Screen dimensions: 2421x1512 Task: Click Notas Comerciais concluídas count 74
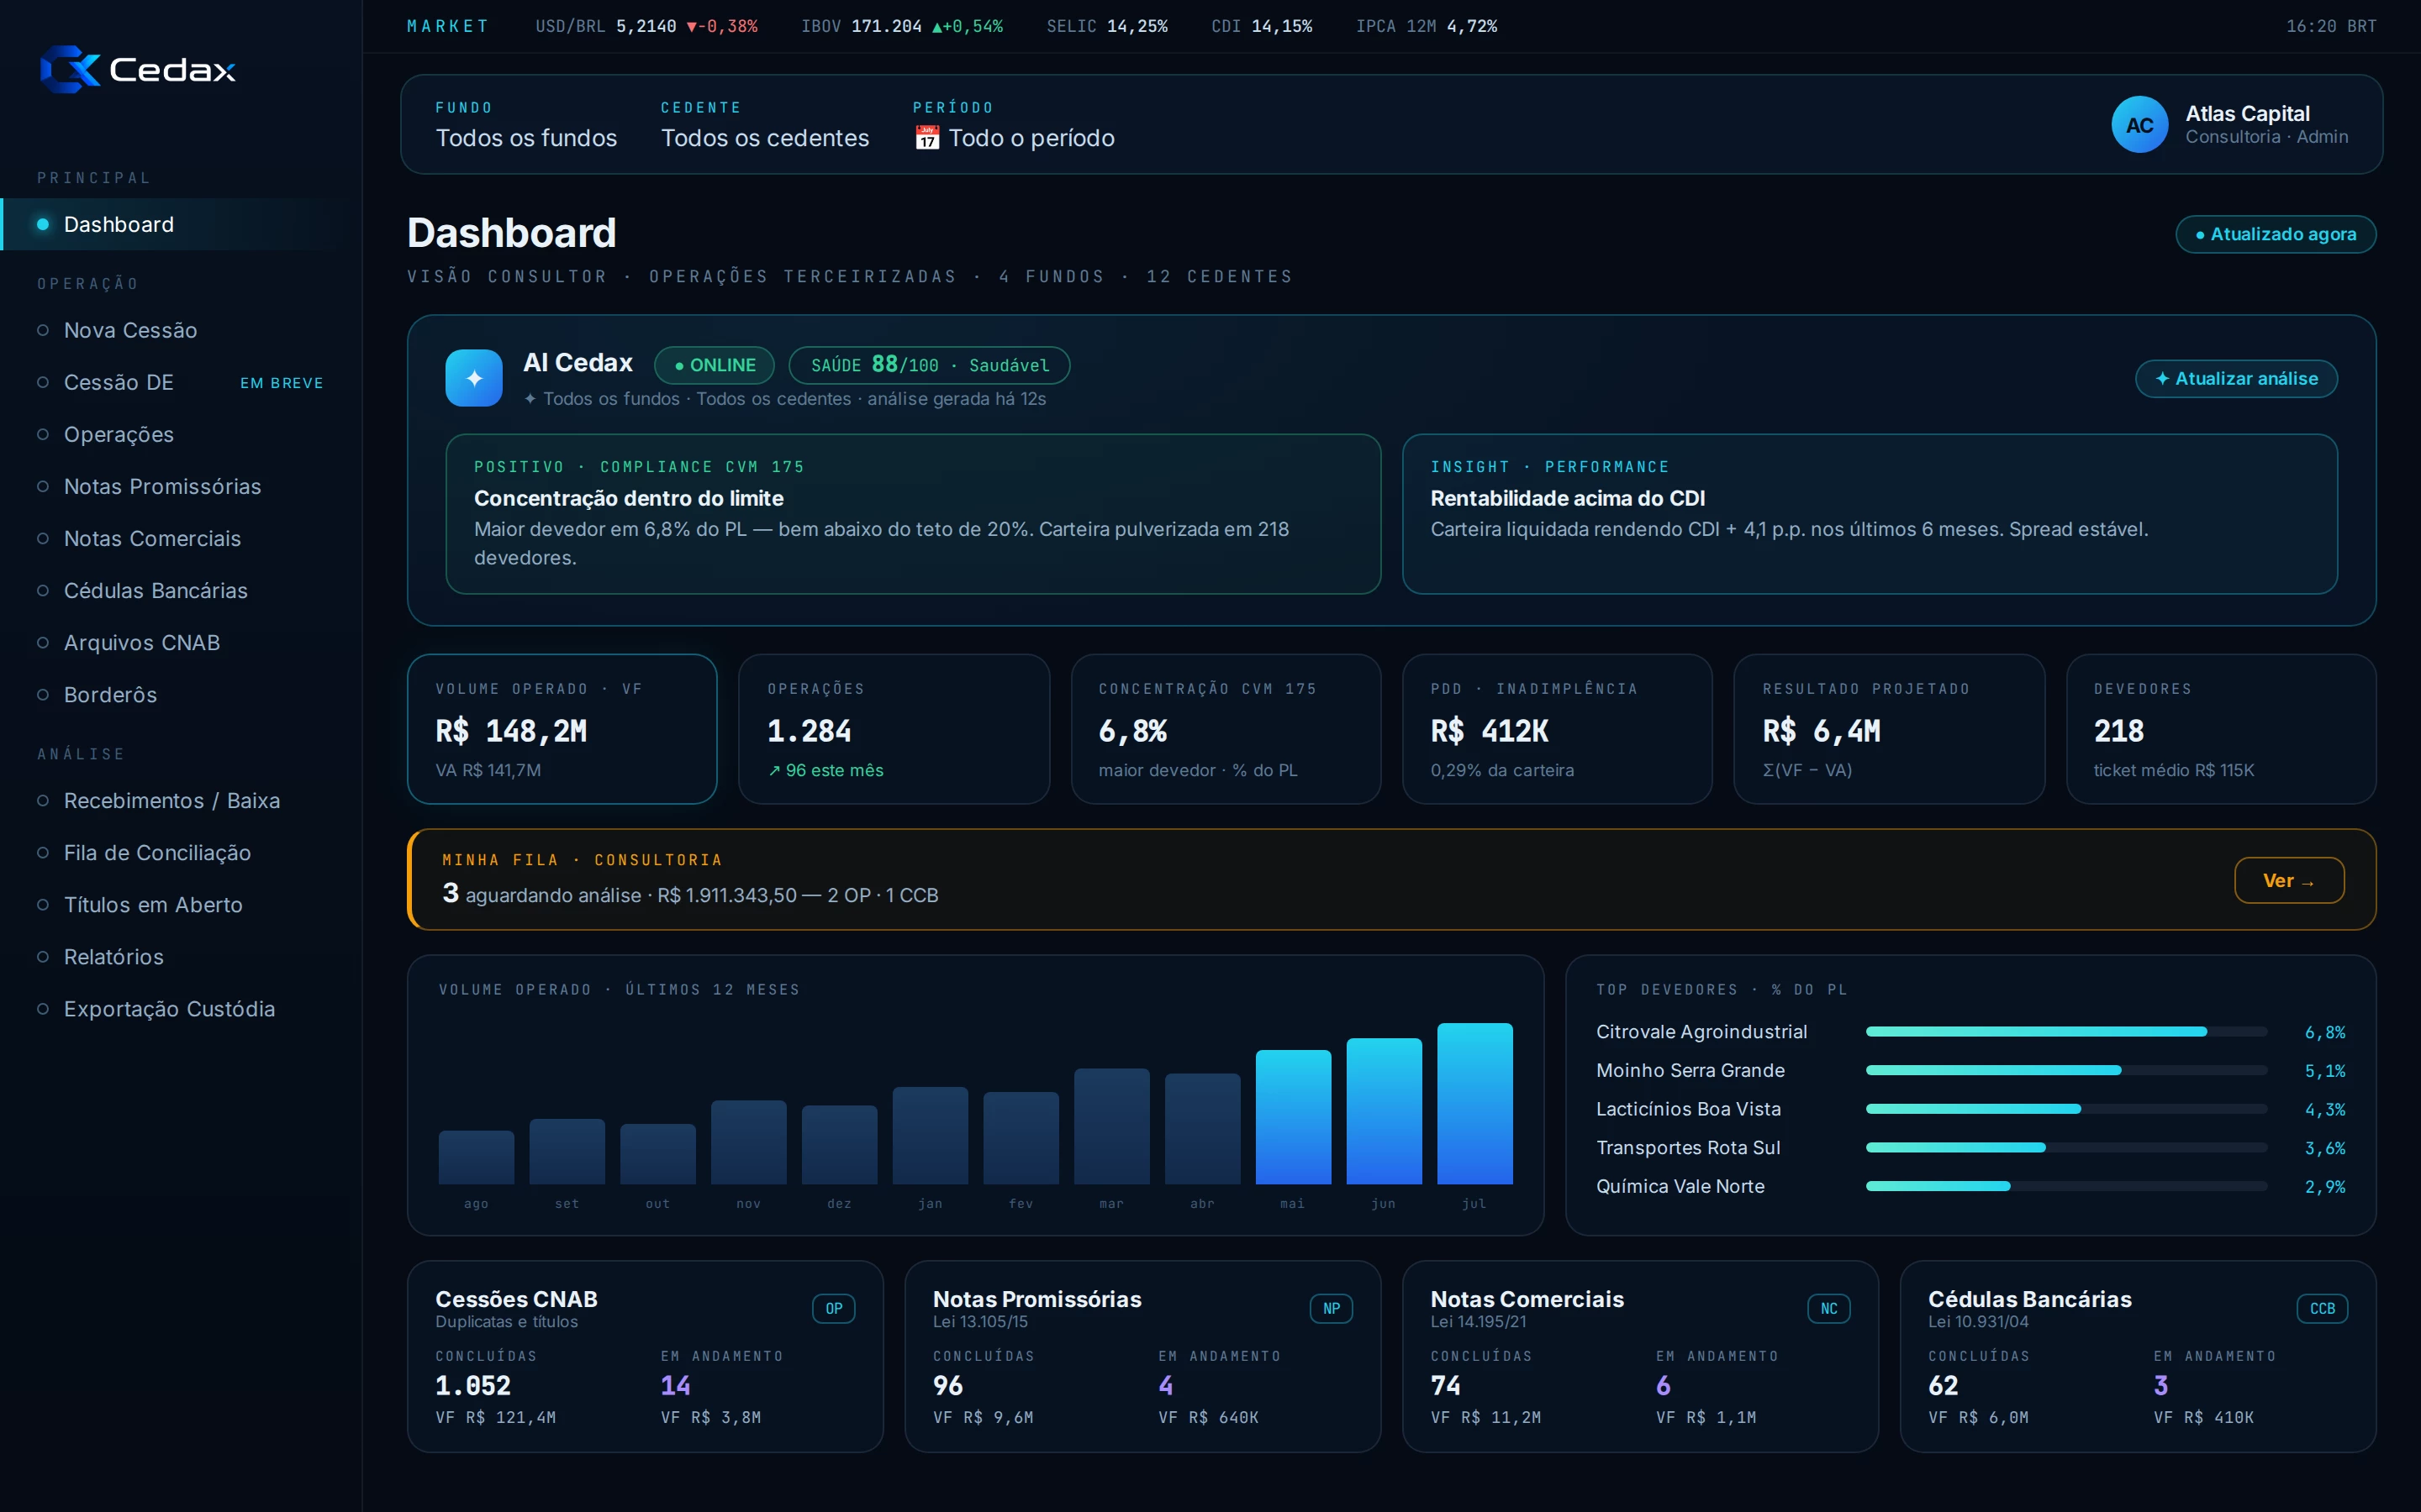click(x=1444, y=1385)
